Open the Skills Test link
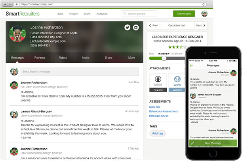Viewport: 242px width, 161px height. tap(154, 107)
